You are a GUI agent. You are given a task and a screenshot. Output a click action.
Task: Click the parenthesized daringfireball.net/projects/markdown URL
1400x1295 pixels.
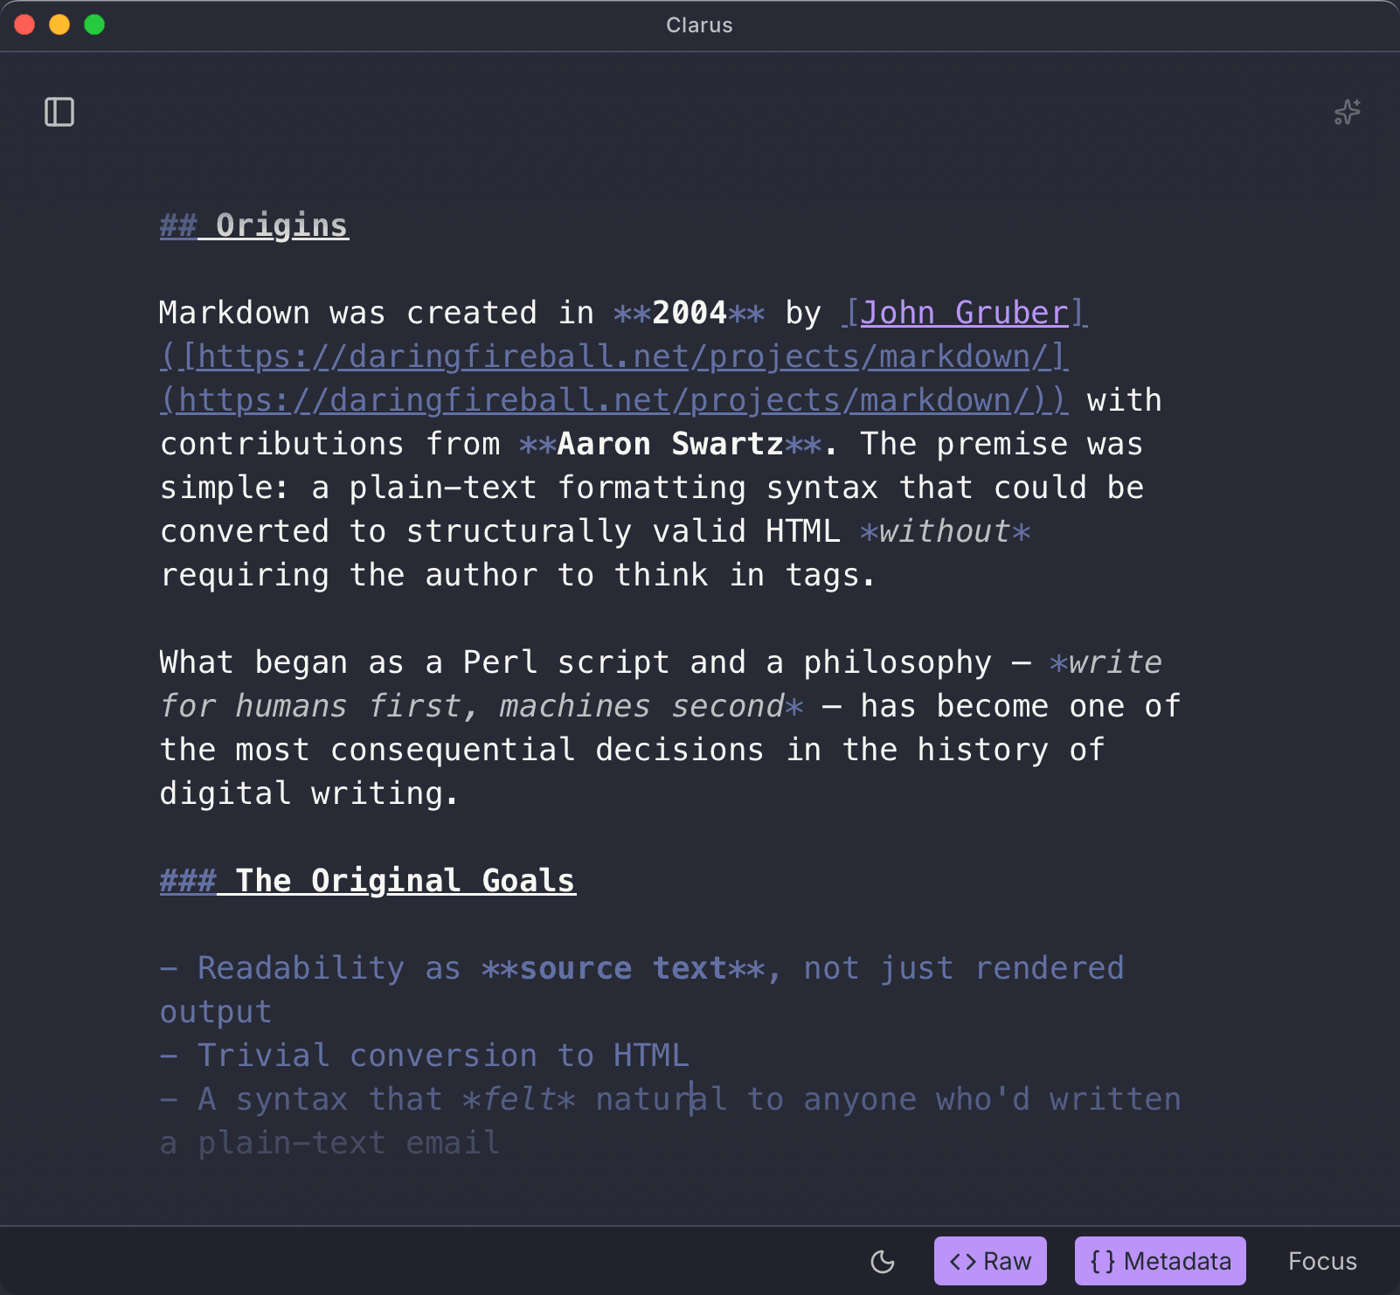coord(614,400)
